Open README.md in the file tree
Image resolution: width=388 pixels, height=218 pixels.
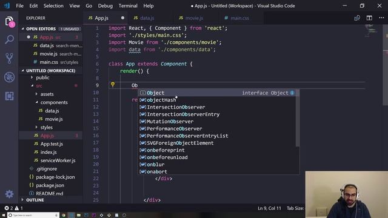point(50,194)
